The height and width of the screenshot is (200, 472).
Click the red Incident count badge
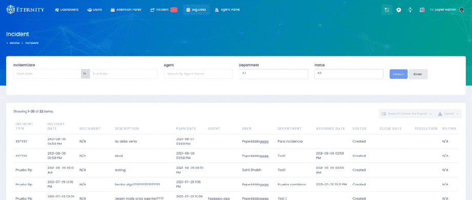coord(174,10)
